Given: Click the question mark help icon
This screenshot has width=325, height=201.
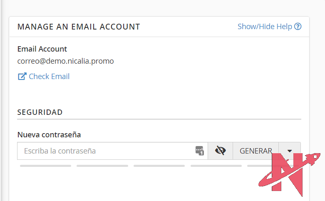Looking at the screenshot, I should pos(298,27).
